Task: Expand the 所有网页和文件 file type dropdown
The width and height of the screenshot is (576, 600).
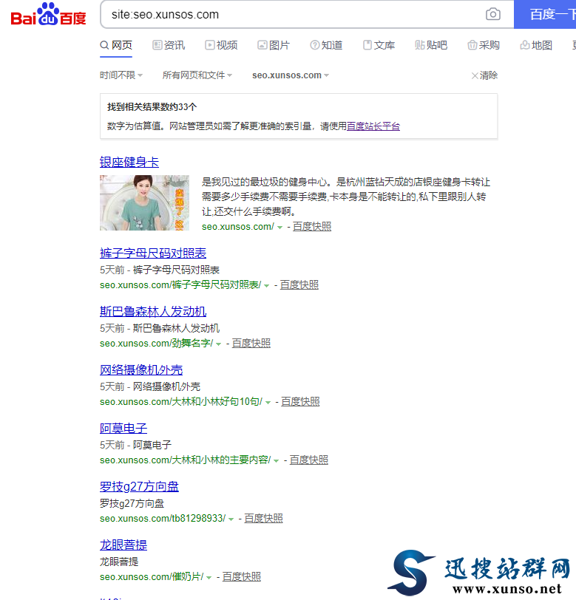Action: [x=197, y=75]
